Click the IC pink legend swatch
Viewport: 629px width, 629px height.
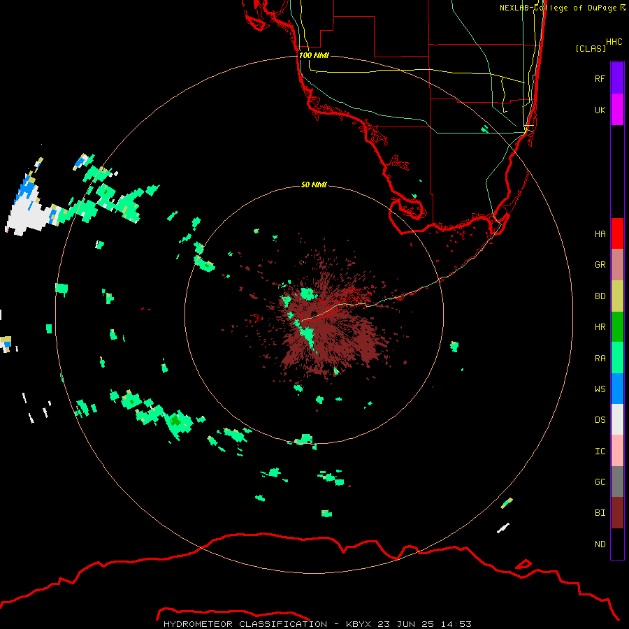(617, 451)
